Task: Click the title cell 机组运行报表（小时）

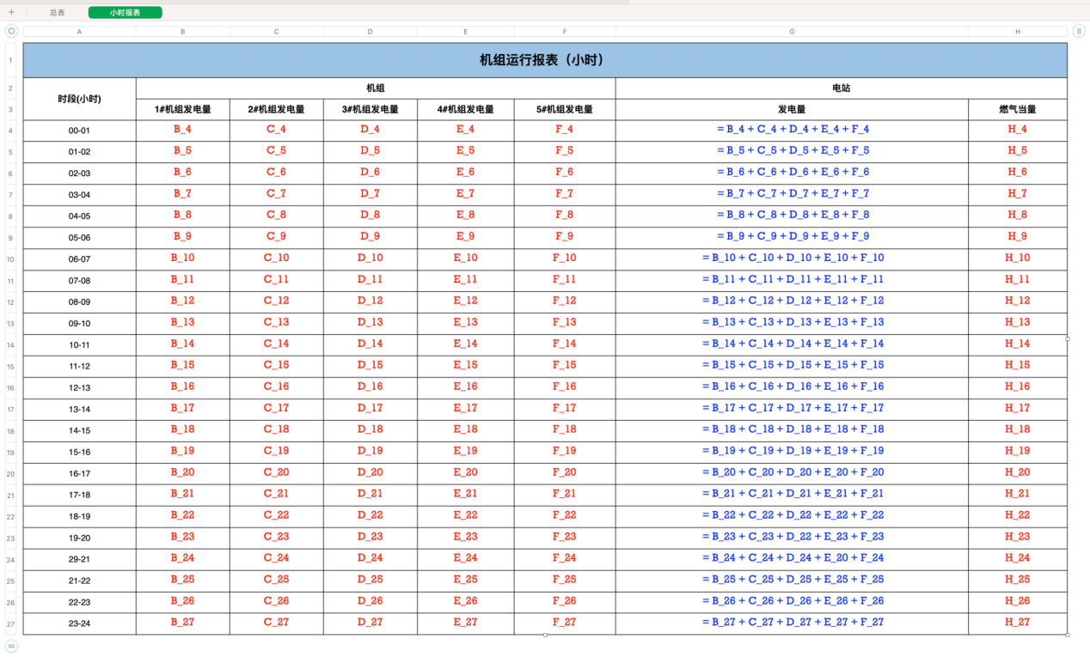Action: [545, 60]
